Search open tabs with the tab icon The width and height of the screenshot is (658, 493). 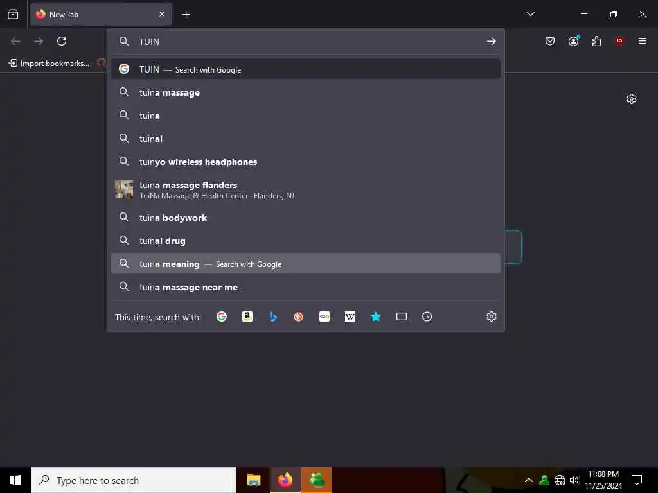[x=401, y=316]
